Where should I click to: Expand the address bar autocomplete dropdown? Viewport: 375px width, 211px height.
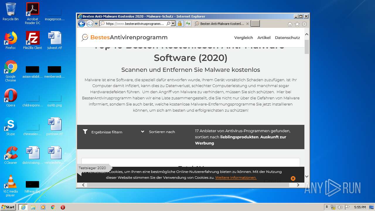pyautogui.click(x=173, y=24)
